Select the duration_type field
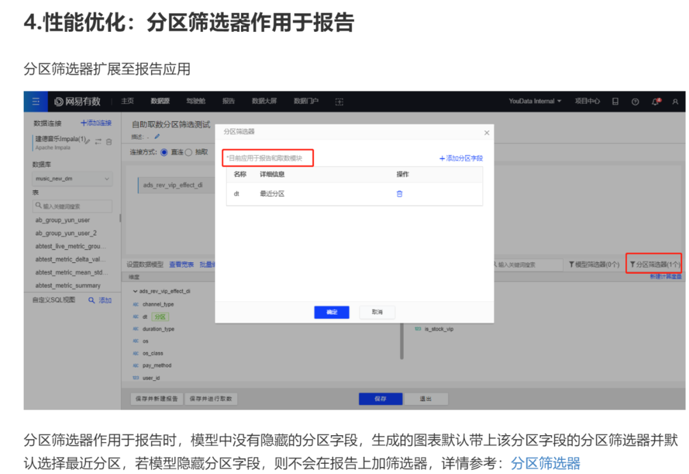Image resolution: width=689 pixels, height=474 pixels. [x=158, y=329]
